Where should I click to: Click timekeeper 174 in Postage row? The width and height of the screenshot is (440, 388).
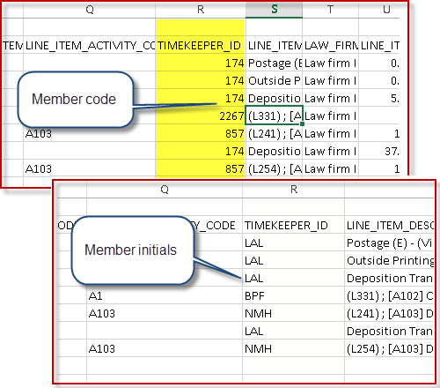coord(201,63)
